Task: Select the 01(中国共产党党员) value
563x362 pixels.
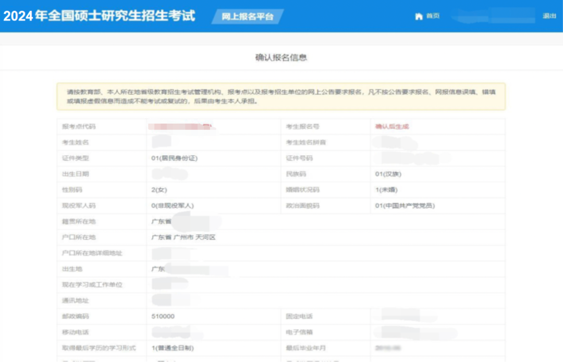Action: tap(405, 206)
